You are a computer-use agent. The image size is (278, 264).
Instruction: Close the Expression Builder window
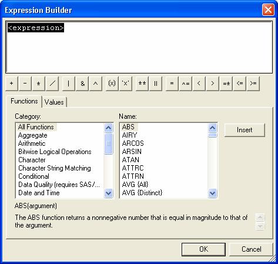pos(268,10)
